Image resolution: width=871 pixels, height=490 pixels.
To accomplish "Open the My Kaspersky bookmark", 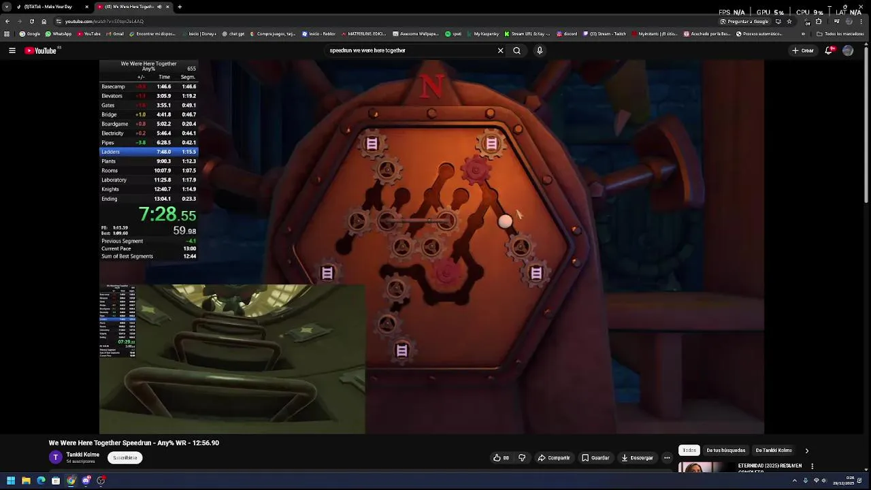I will coord(482,33).
